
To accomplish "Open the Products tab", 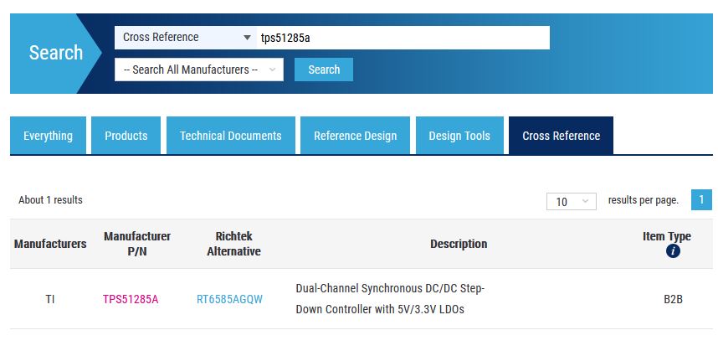I will (x=126, y=136).
